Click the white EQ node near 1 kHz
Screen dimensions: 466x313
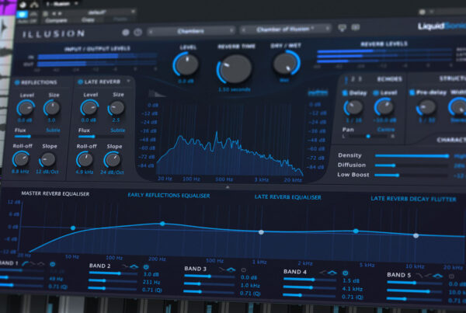(x=261, y=232)
